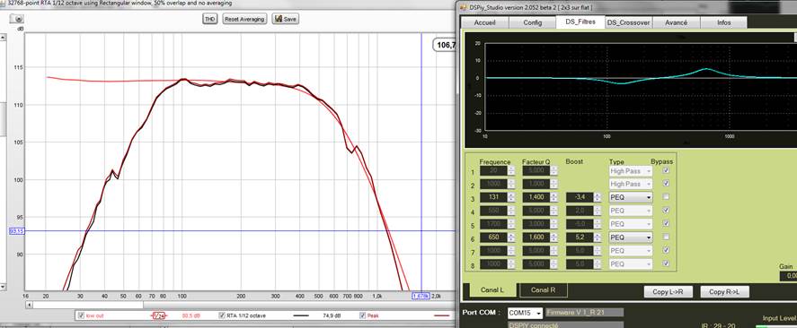Screen dimensions: 797x328
Task: Open the filter 3 PEQ type dropdown
Action: pyautogui.click(x=630, y=197)
